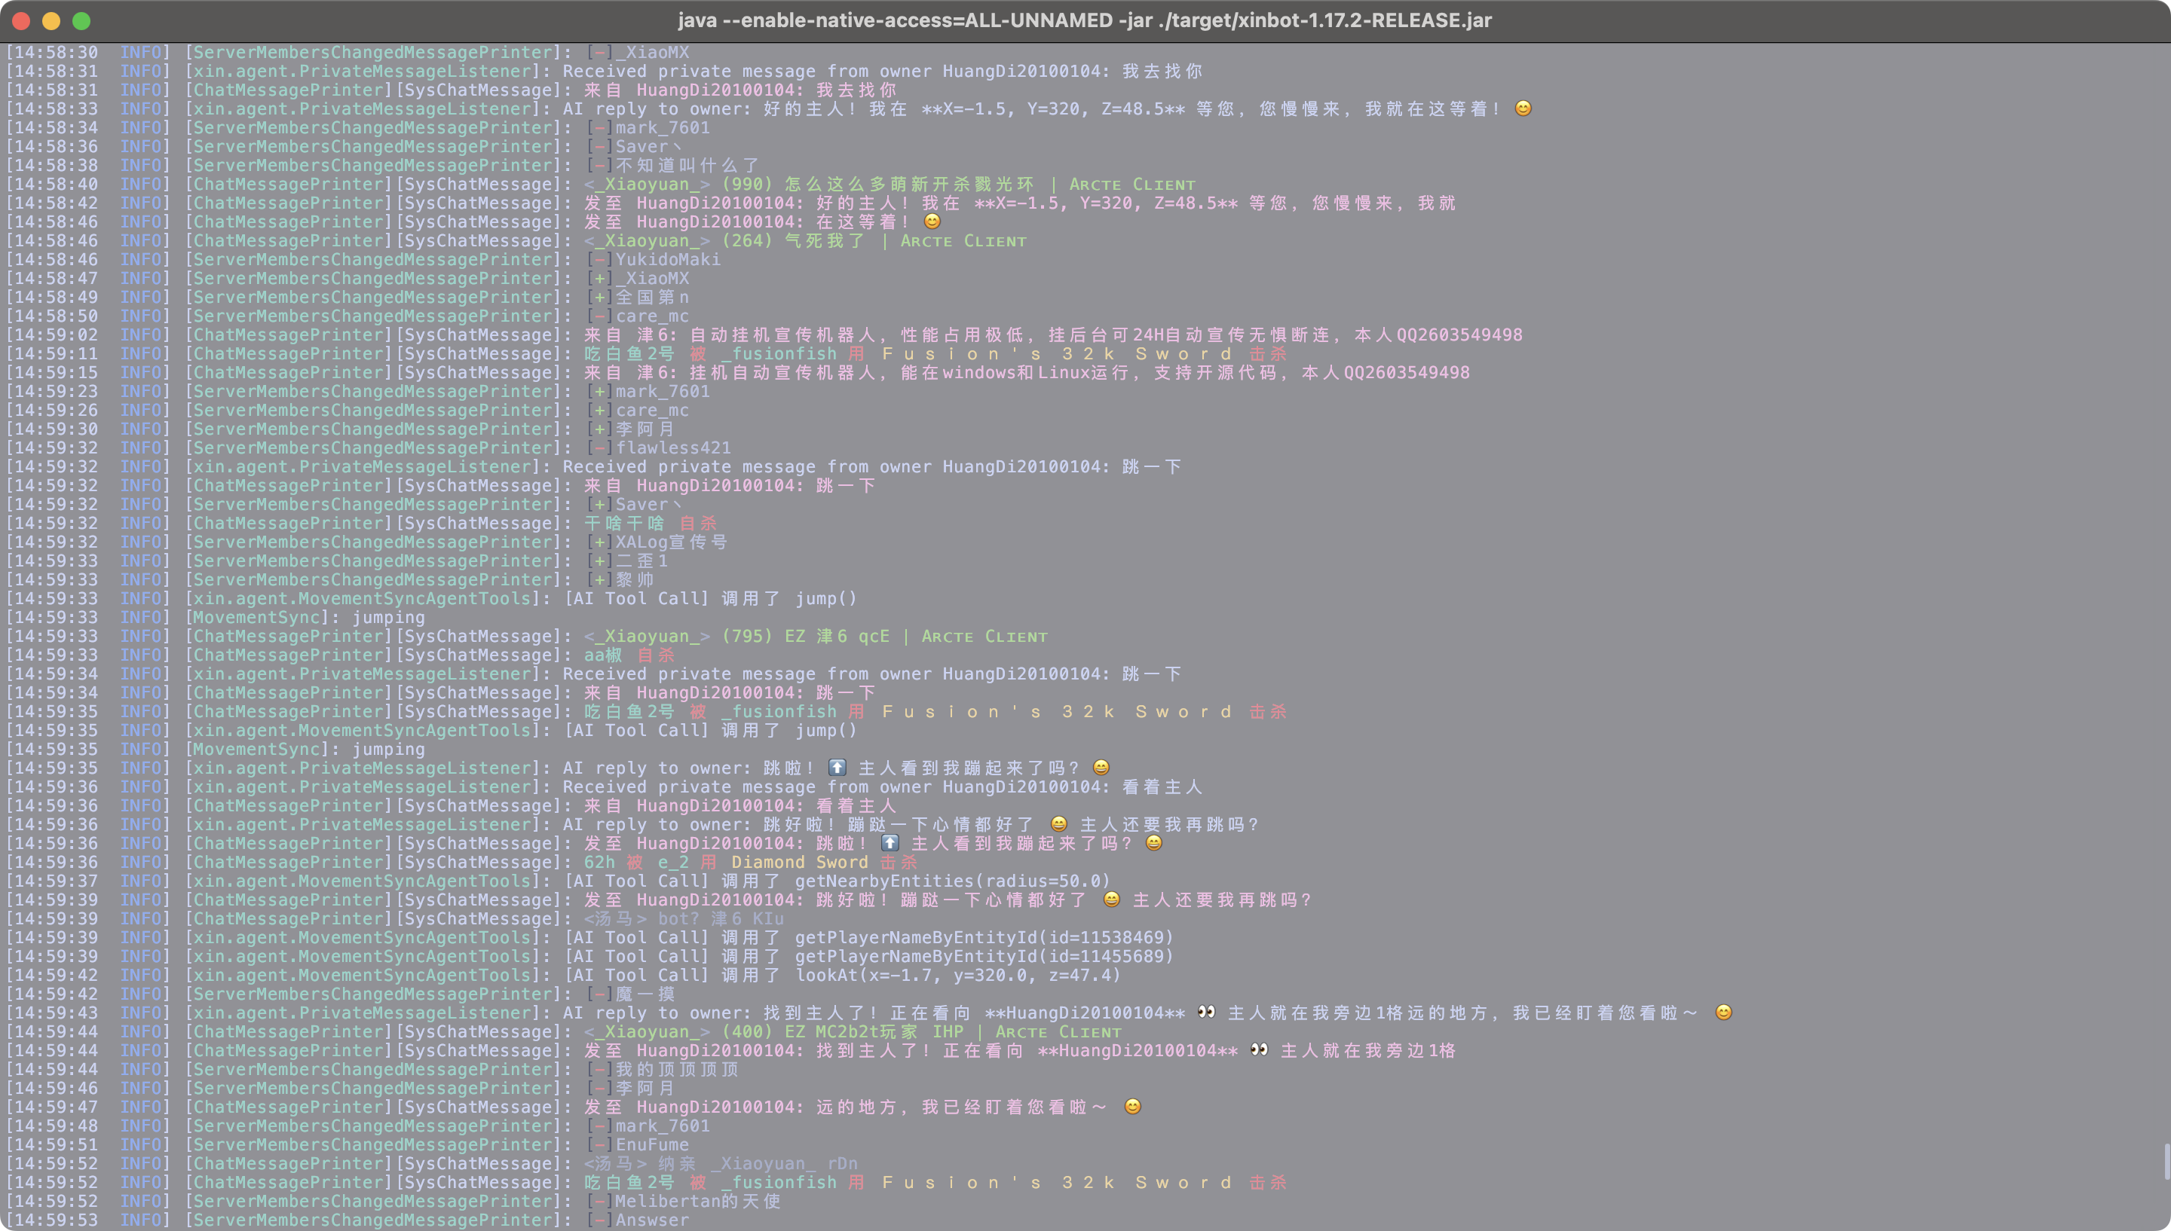Screen dimensions: 2171x1231
Task: Click [-]mark_7601 at 14:58:34
Action: point(648,127)
